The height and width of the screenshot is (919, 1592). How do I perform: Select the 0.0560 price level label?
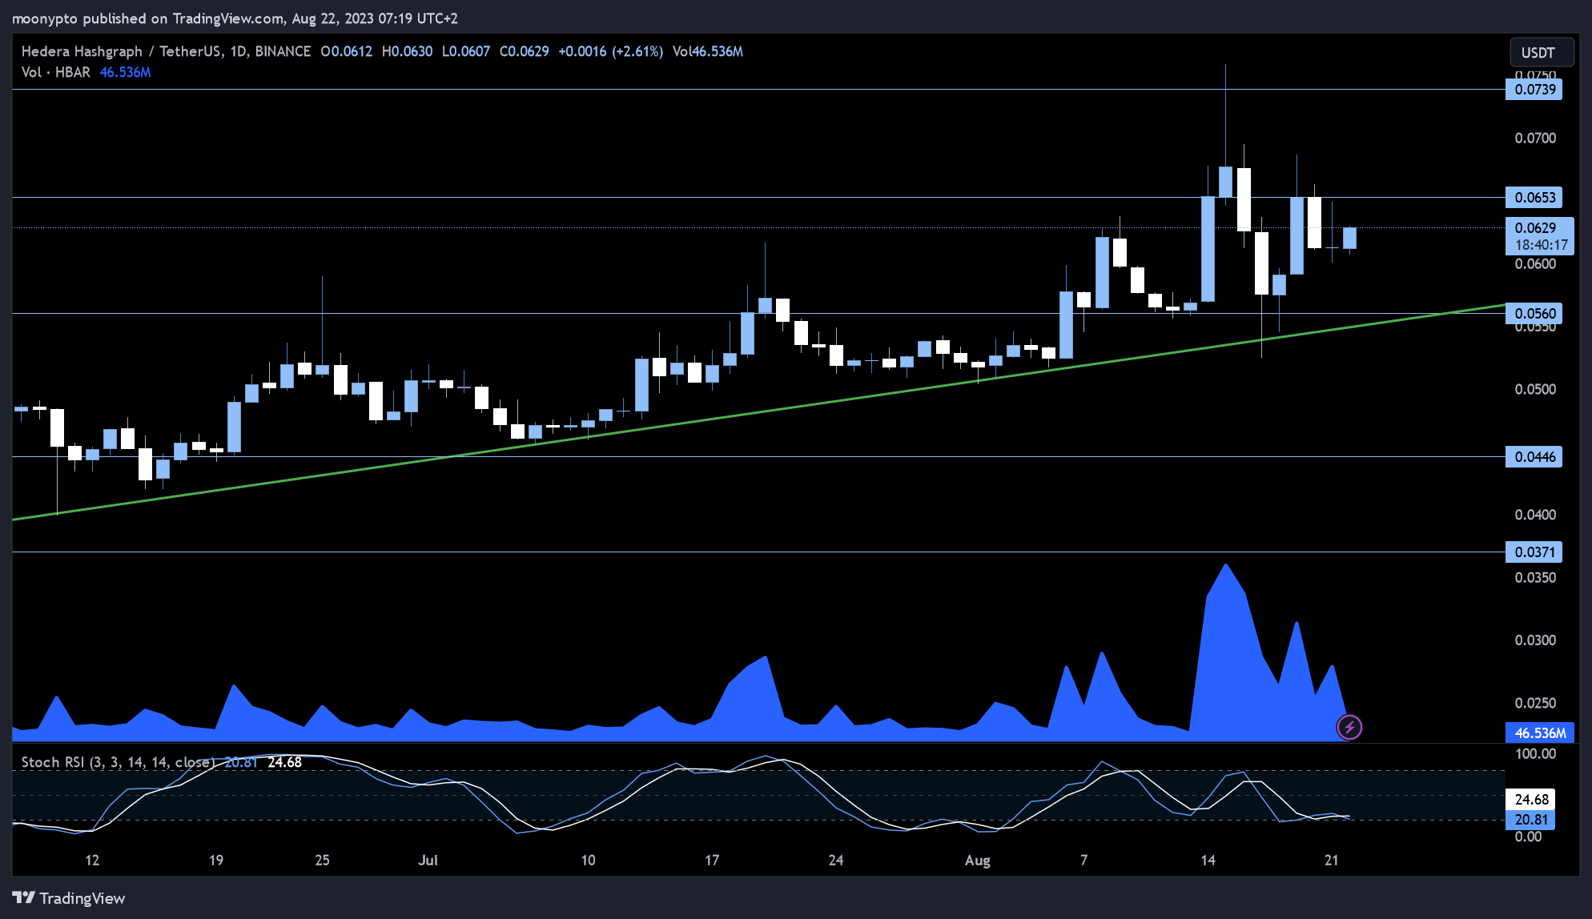[1534, 313]
